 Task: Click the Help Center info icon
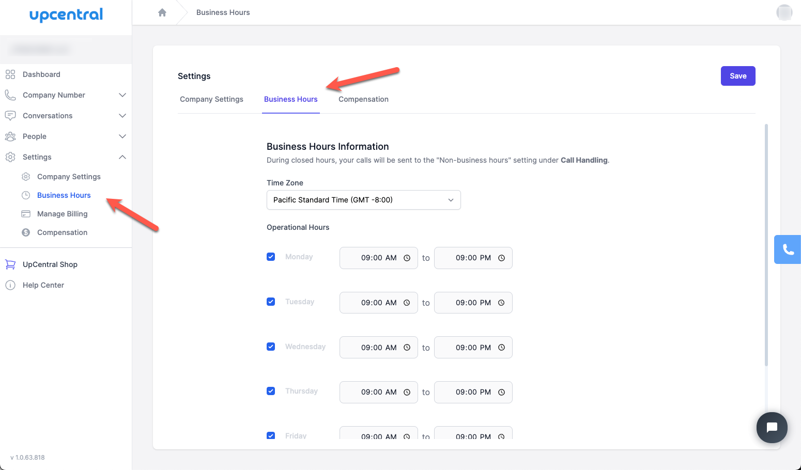[x=10, y=285]
